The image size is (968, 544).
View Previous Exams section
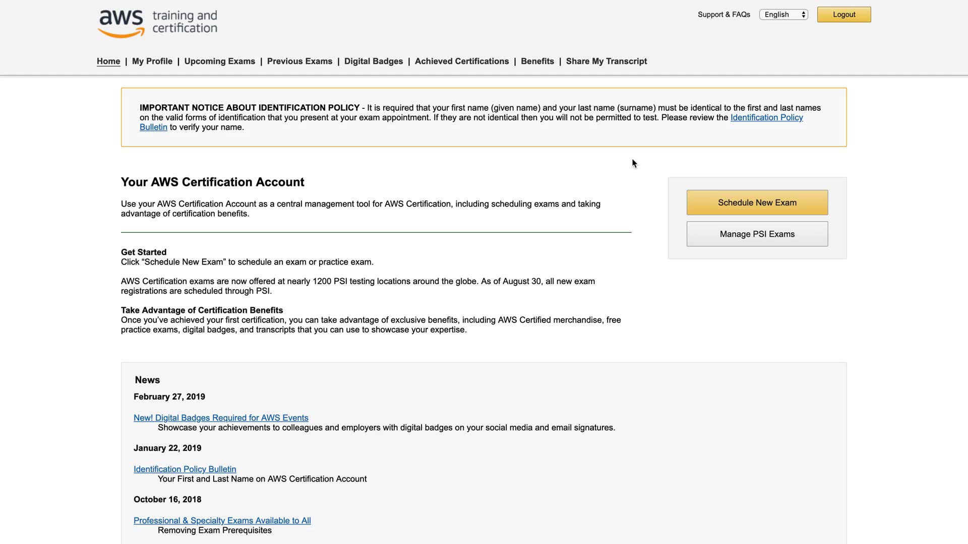click(299, 61)
